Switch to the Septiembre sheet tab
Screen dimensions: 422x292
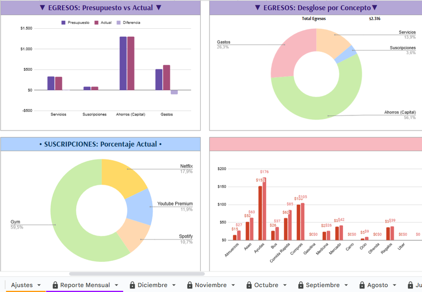[323, 285]
